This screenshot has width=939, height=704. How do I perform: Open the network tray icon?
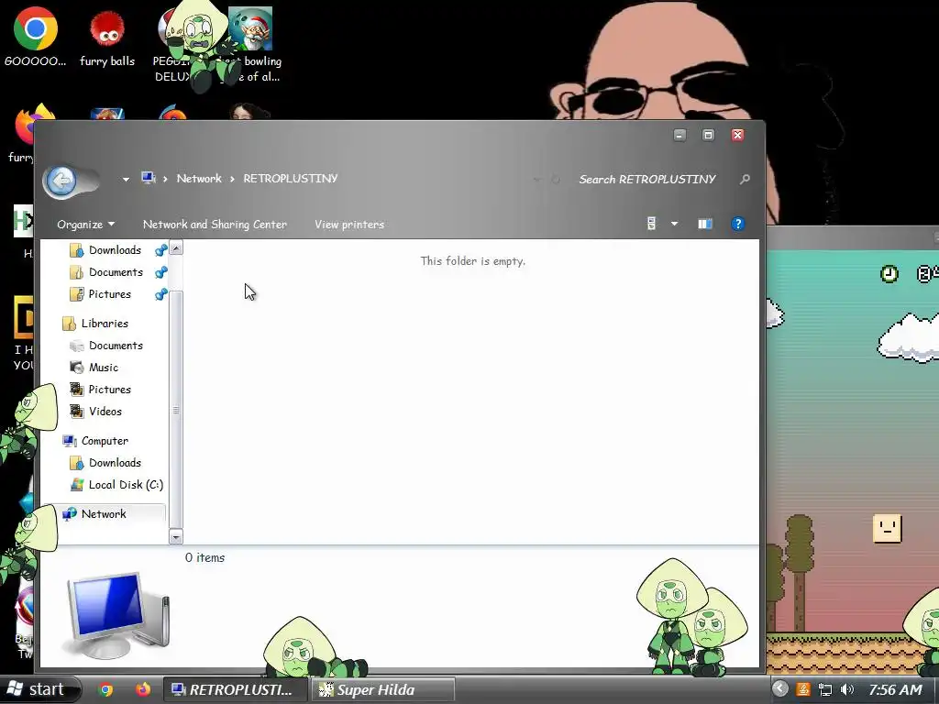pyautogui.click(x=825, y=689)
